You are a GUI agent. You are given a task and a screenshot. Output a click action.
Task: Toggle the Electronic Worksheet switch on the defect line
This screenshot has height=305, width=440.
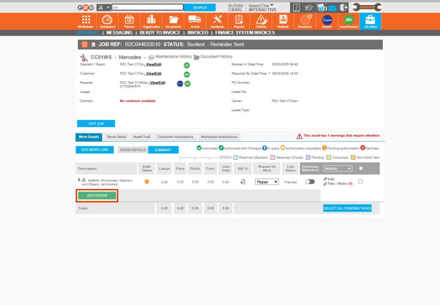(x=310, y=182)
